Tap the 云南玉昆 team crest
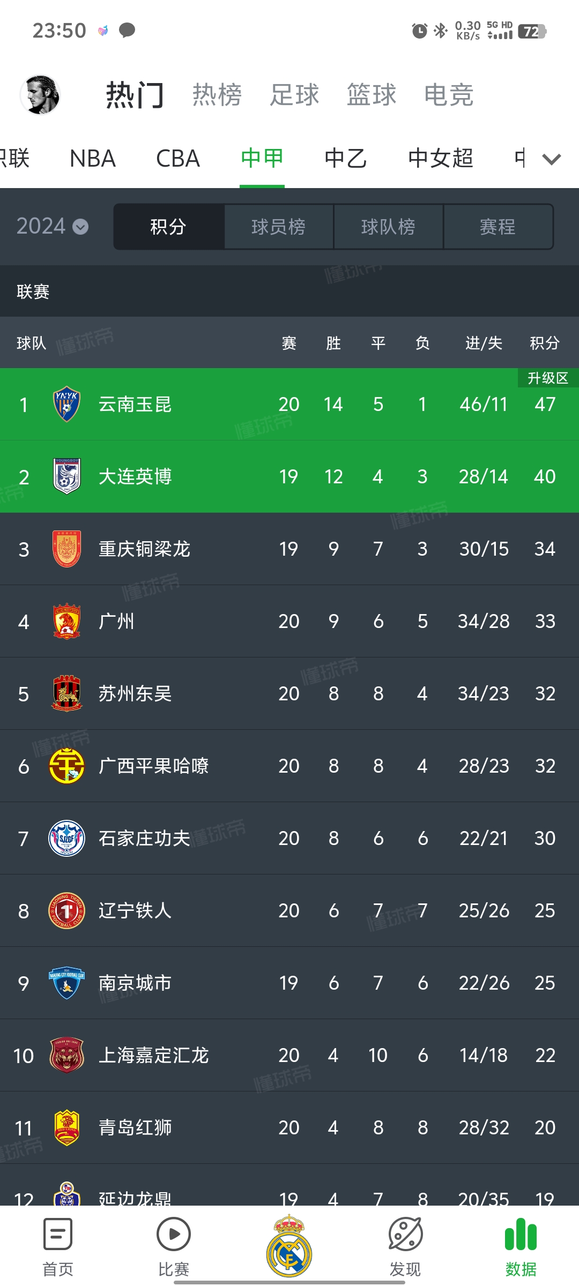Screen dimensions: 579x1286 (67, 404)
